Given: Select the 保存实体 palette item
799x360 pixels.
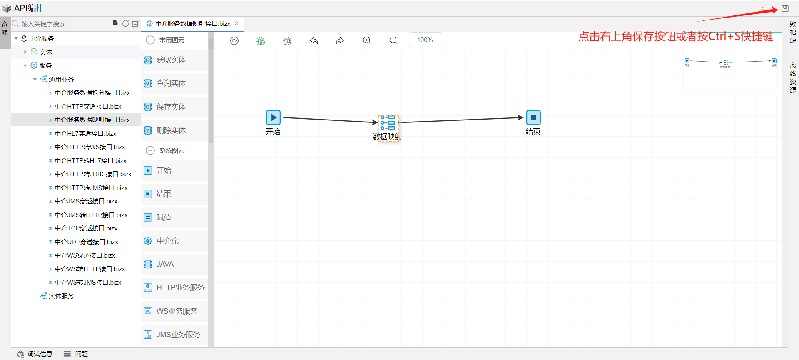Looking at the screenshot, I should tap(174, 107).
